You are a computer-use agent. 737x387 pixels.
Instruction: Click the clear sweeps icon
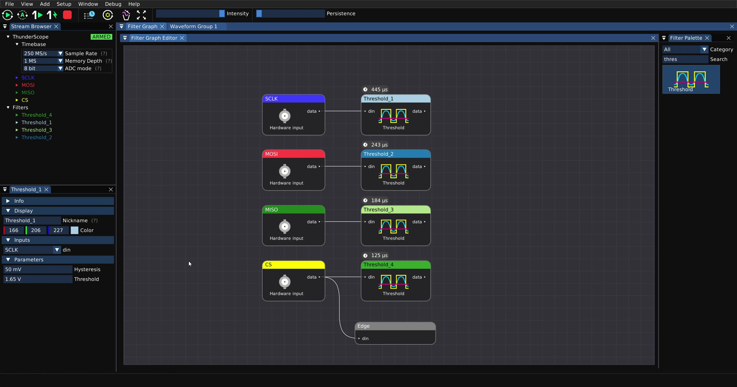point(126,15)
